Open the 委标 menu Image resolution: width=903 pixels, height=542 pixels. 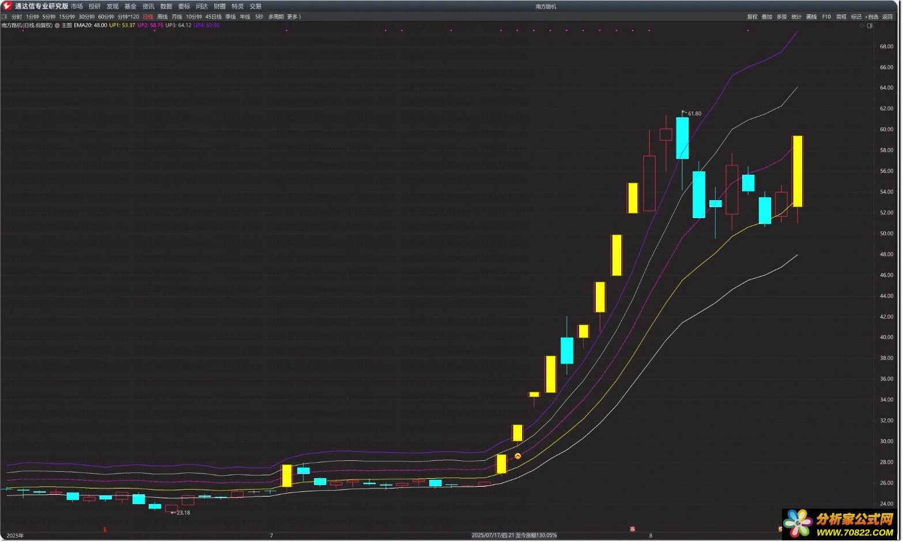(x=184, y=6)
